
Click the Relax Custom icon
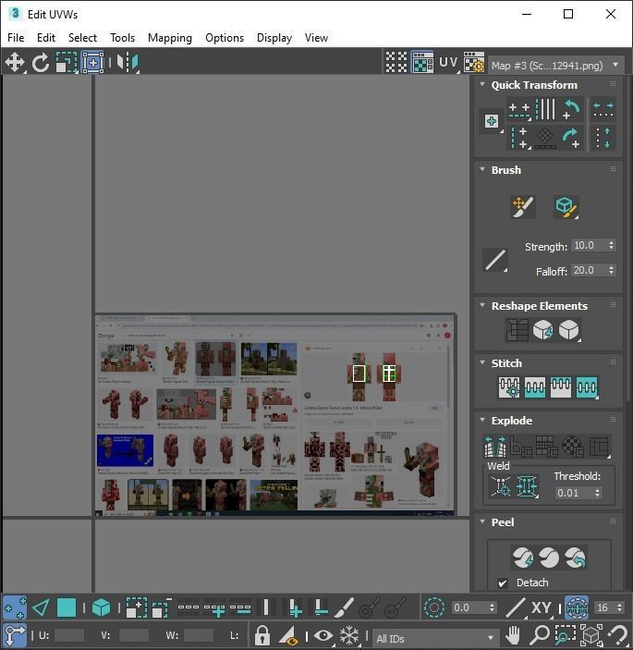click(569, 330)
